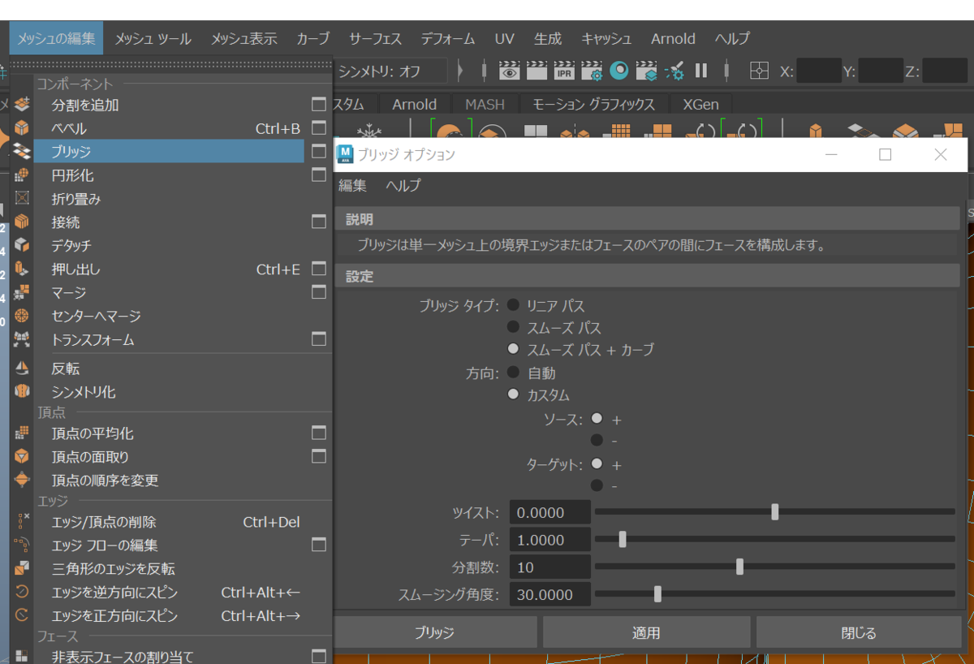Image resolution: width=974 pixels, height=664 pixels.
Task: Click the 適用 button
Action: (x=646, y=632)
